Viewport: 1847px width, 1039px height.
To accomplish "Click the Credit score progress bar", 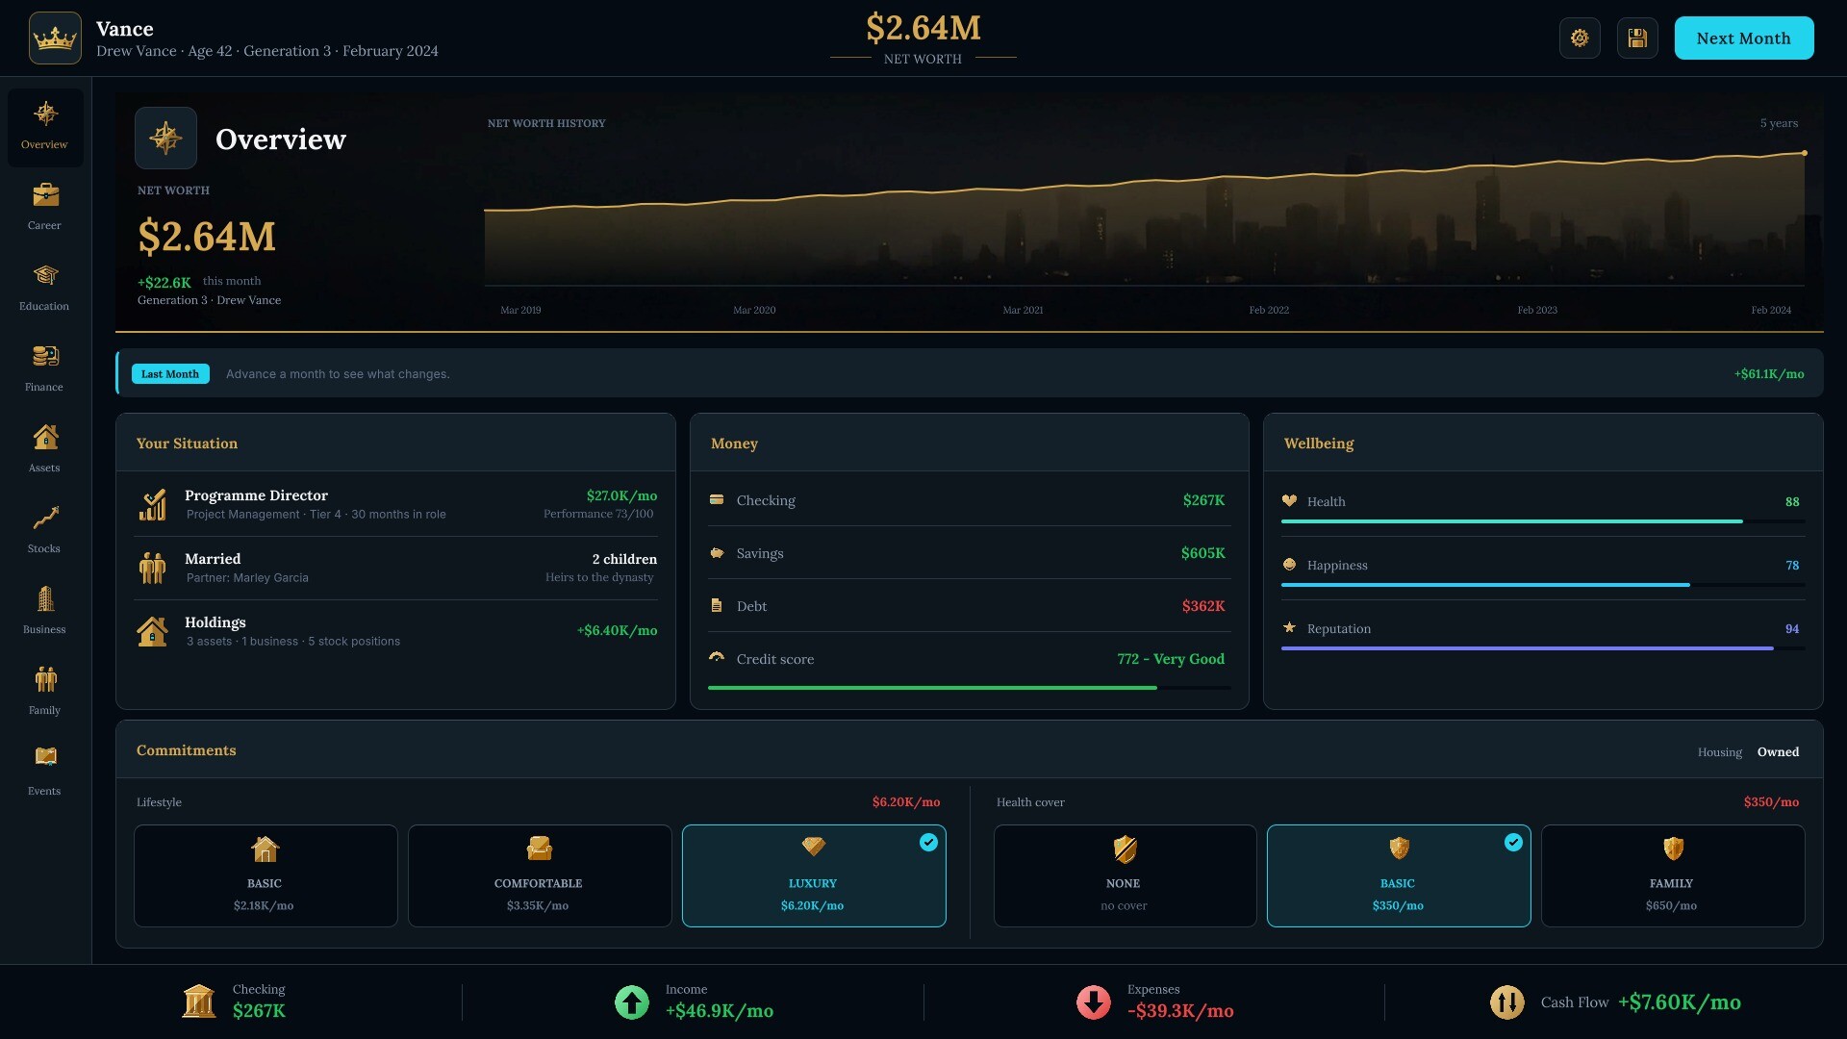I will point(970,688).
